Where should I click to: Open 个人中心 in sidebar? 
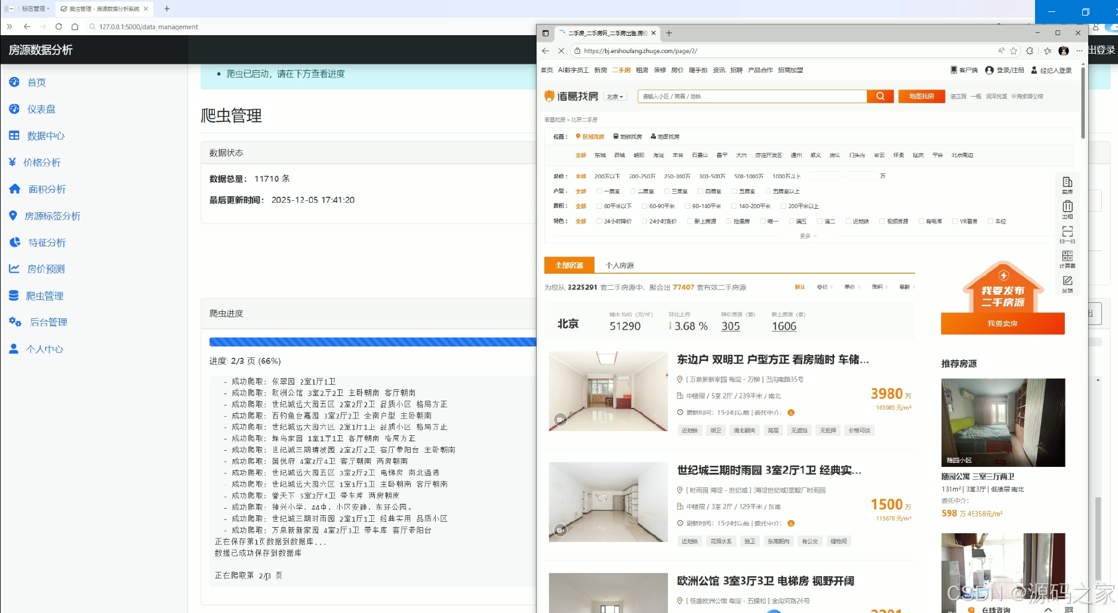coord(36,349)
